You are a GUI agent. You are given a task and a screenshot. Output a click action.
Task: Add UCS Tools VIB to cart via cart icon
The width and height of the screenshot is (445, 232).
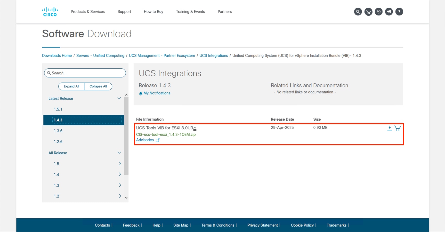pos(398,128)
